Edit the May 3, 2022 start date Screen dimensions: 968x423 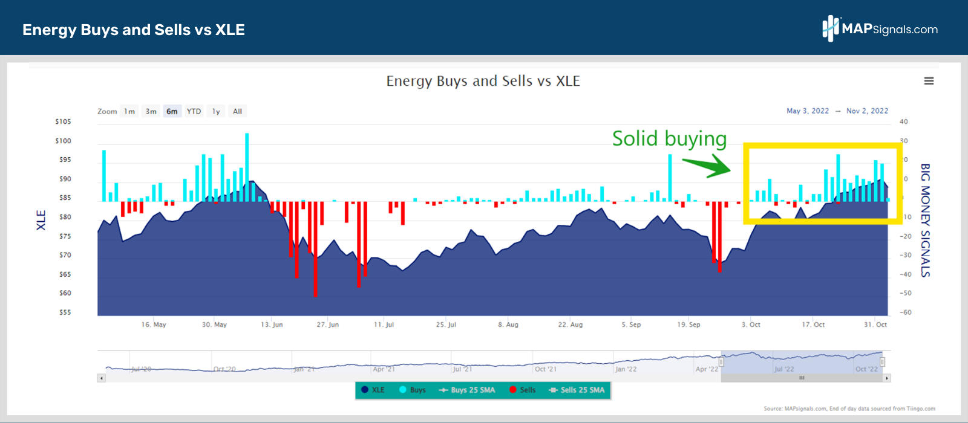point(808,111)
